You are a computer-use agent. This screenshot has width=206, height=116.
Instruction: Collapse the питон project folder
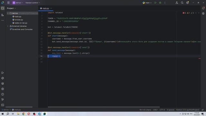[x=8, y=13]
